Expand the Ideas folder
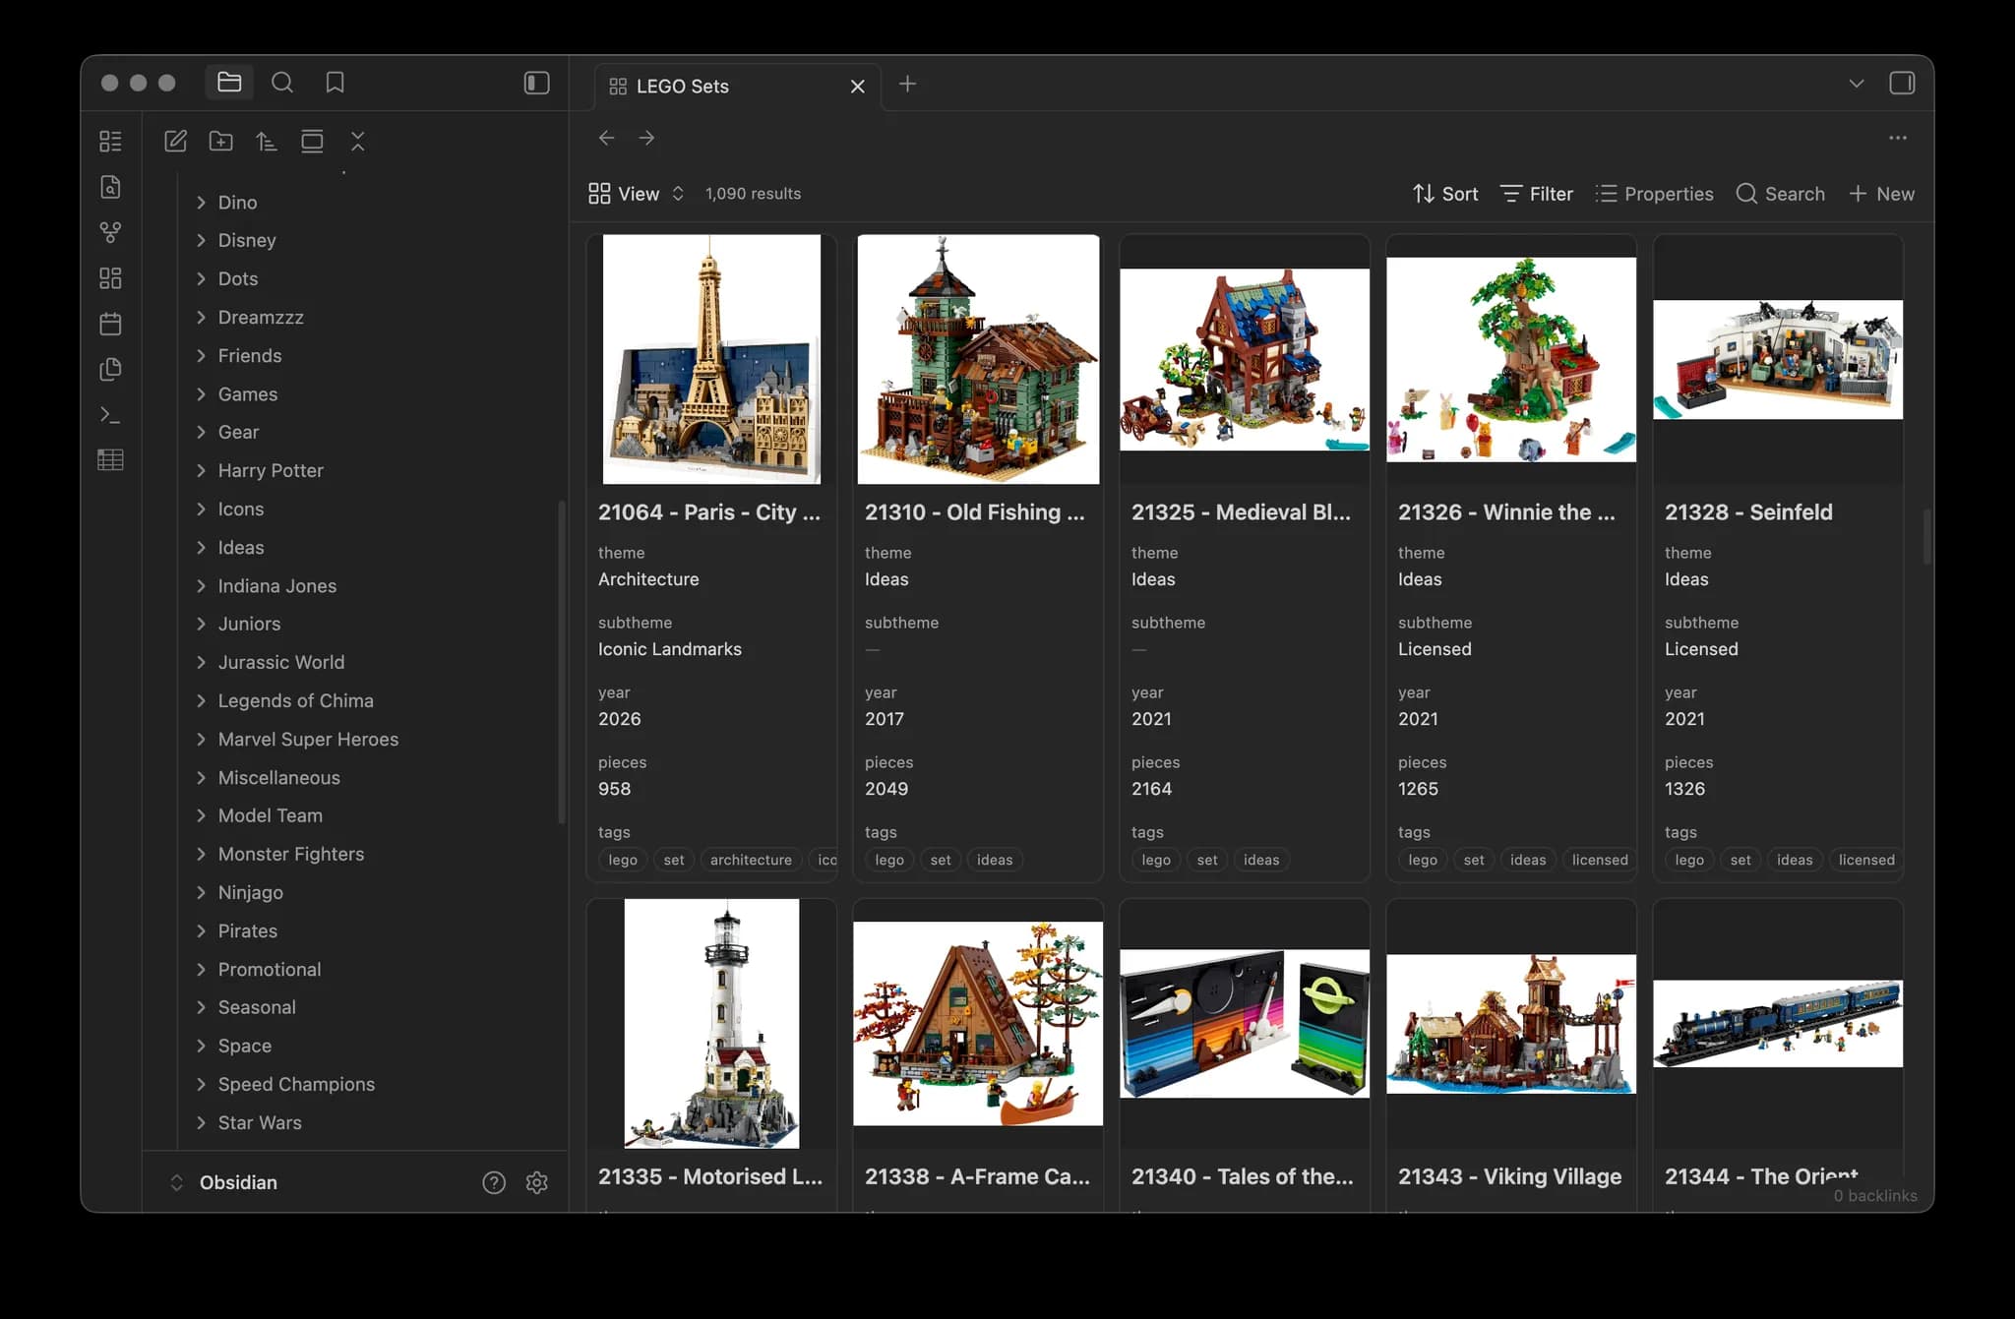The height and width of the screenshot is (1319, 2015). click(201, 548)
